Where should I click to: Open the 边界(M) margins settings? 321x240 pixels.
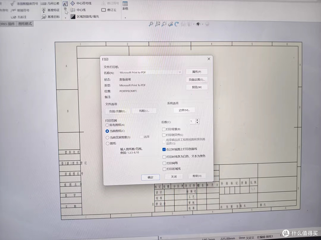[184, 110]
